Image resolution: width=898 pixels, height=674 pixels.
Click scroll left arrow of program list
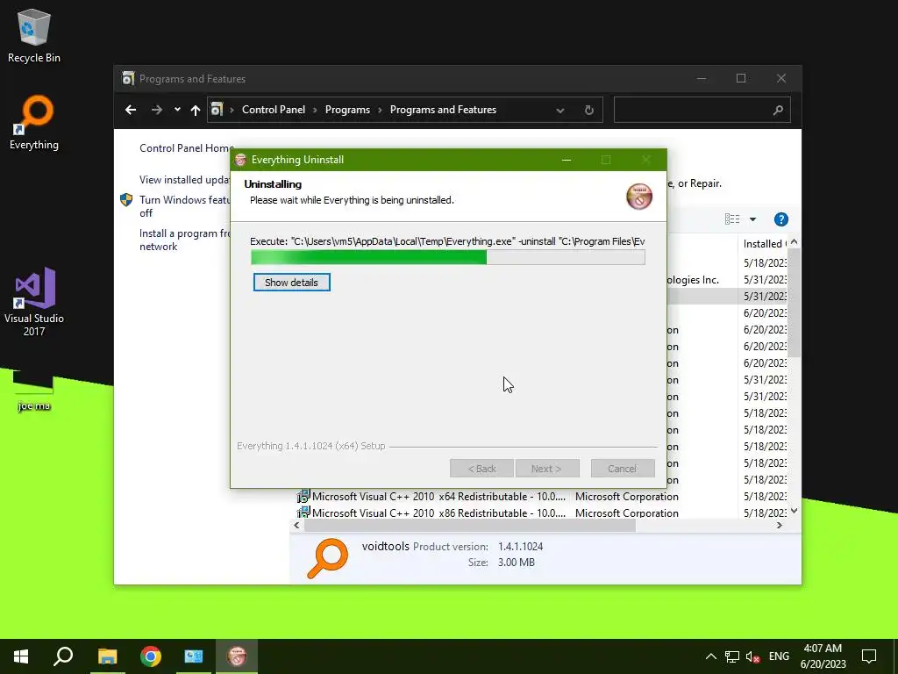point(296,526)
